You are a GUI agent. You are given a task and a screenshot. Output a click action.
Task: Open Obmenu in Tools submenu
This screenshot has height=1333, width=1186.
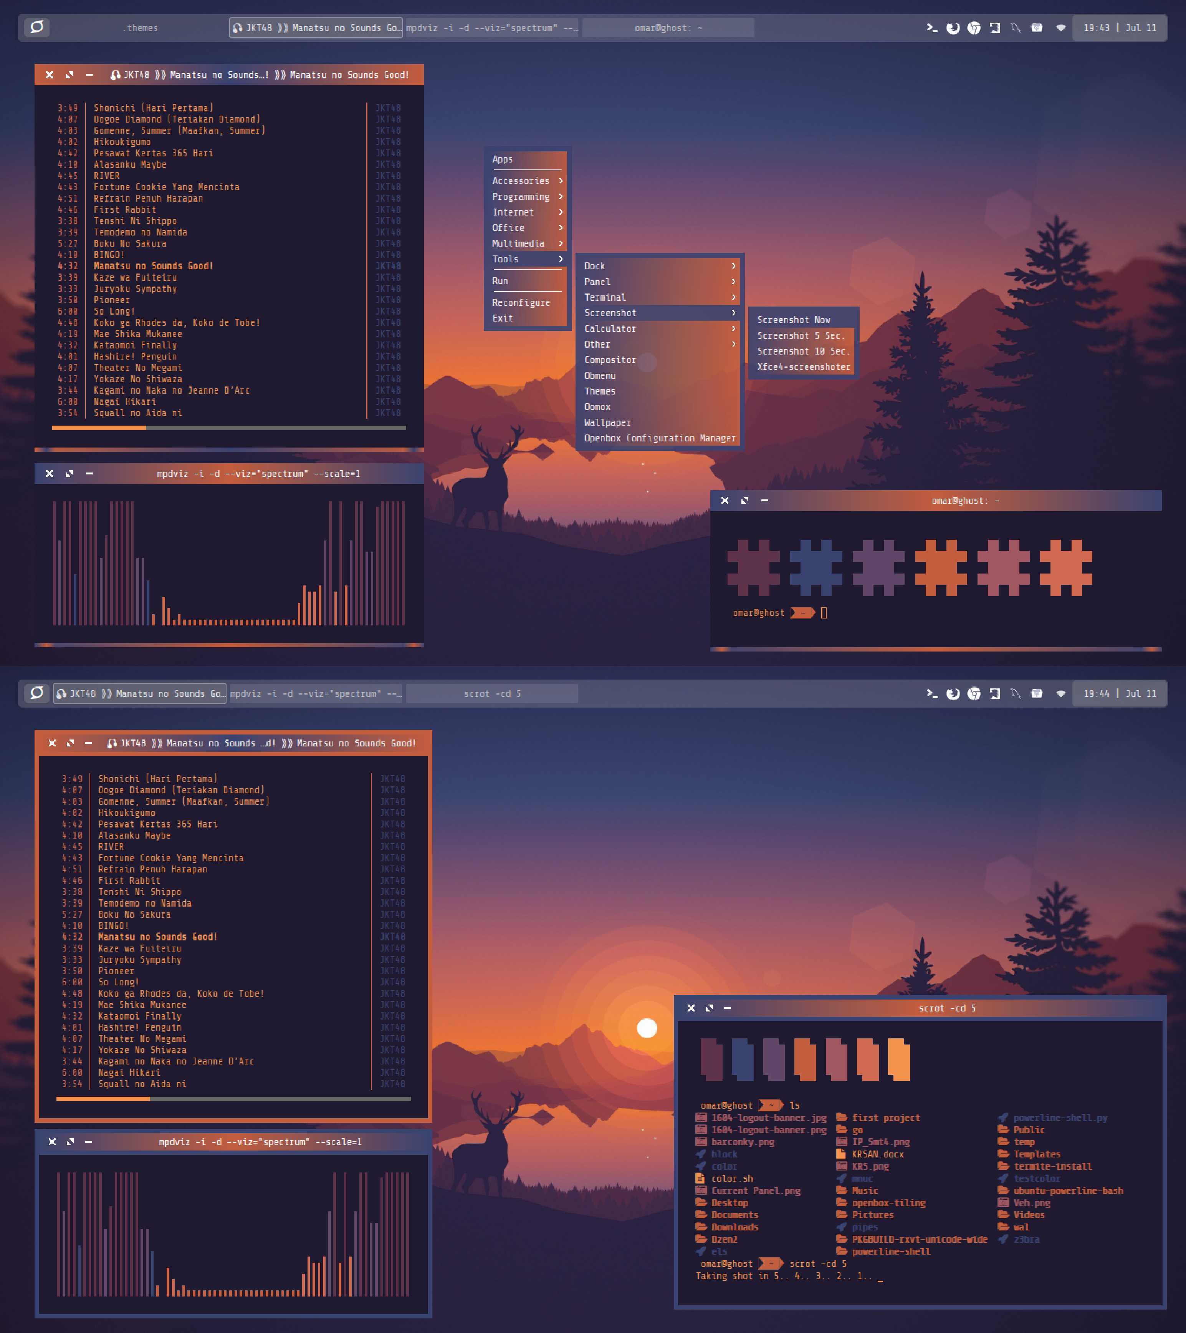click(660, 376)
